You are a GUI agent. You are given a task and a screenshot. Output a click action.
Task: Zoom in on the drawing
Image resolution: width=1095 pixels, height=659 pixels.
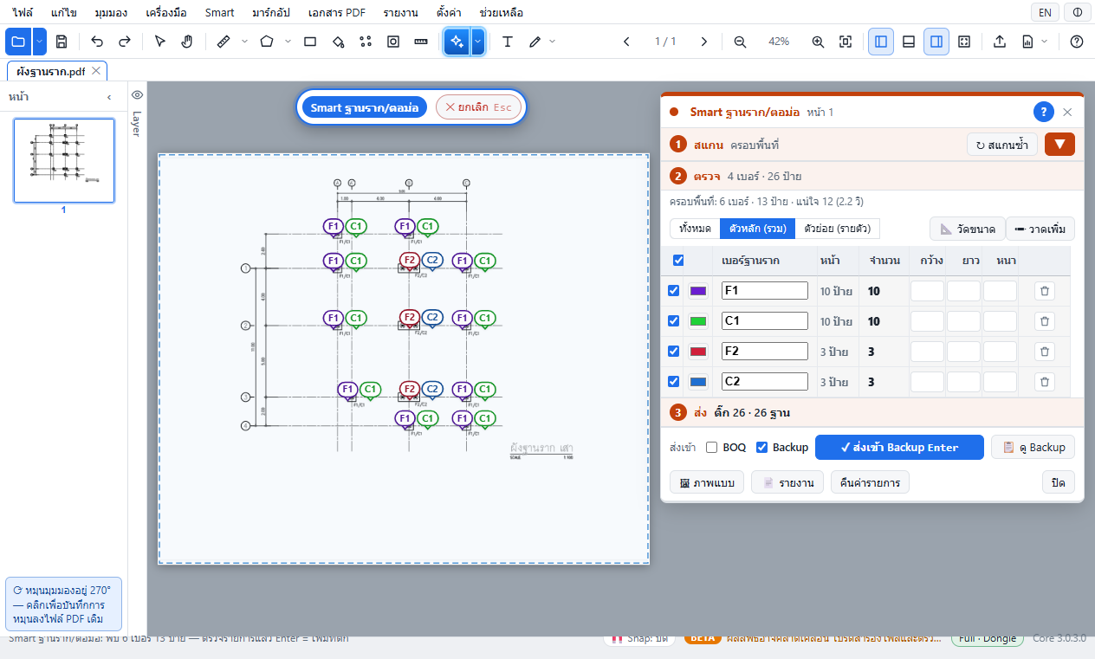point(818,42)
